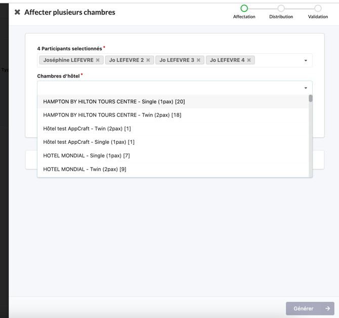Screen dimensions: 339x318
Task: Expand the participants selection dropdown arrow
Action: [x=306, y=61]
